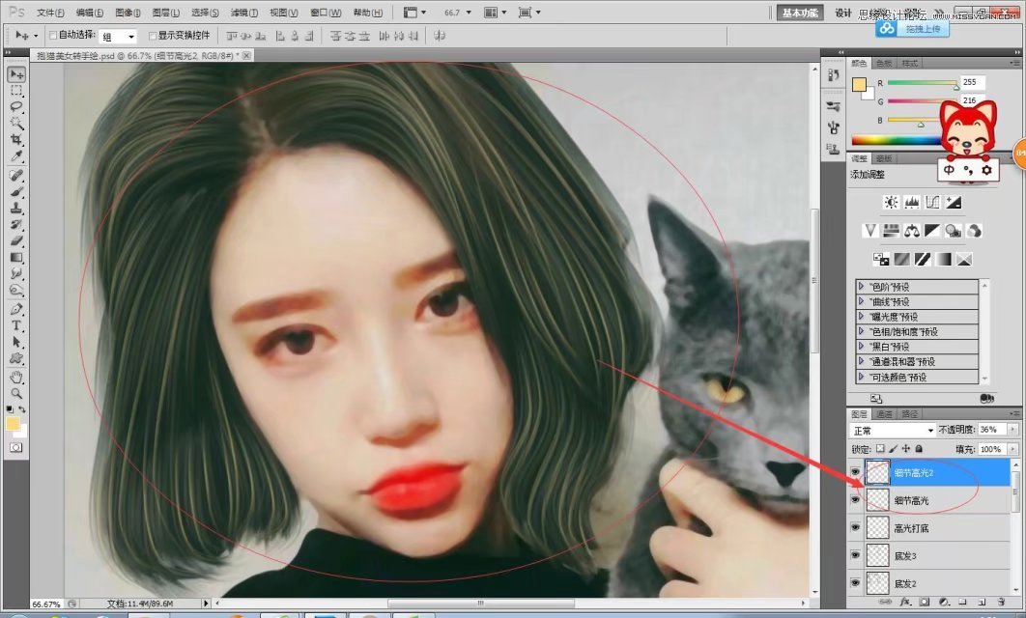Expand the "曲线"预设 list
This screenshot has width=1026, height=618.
[861, 301]
